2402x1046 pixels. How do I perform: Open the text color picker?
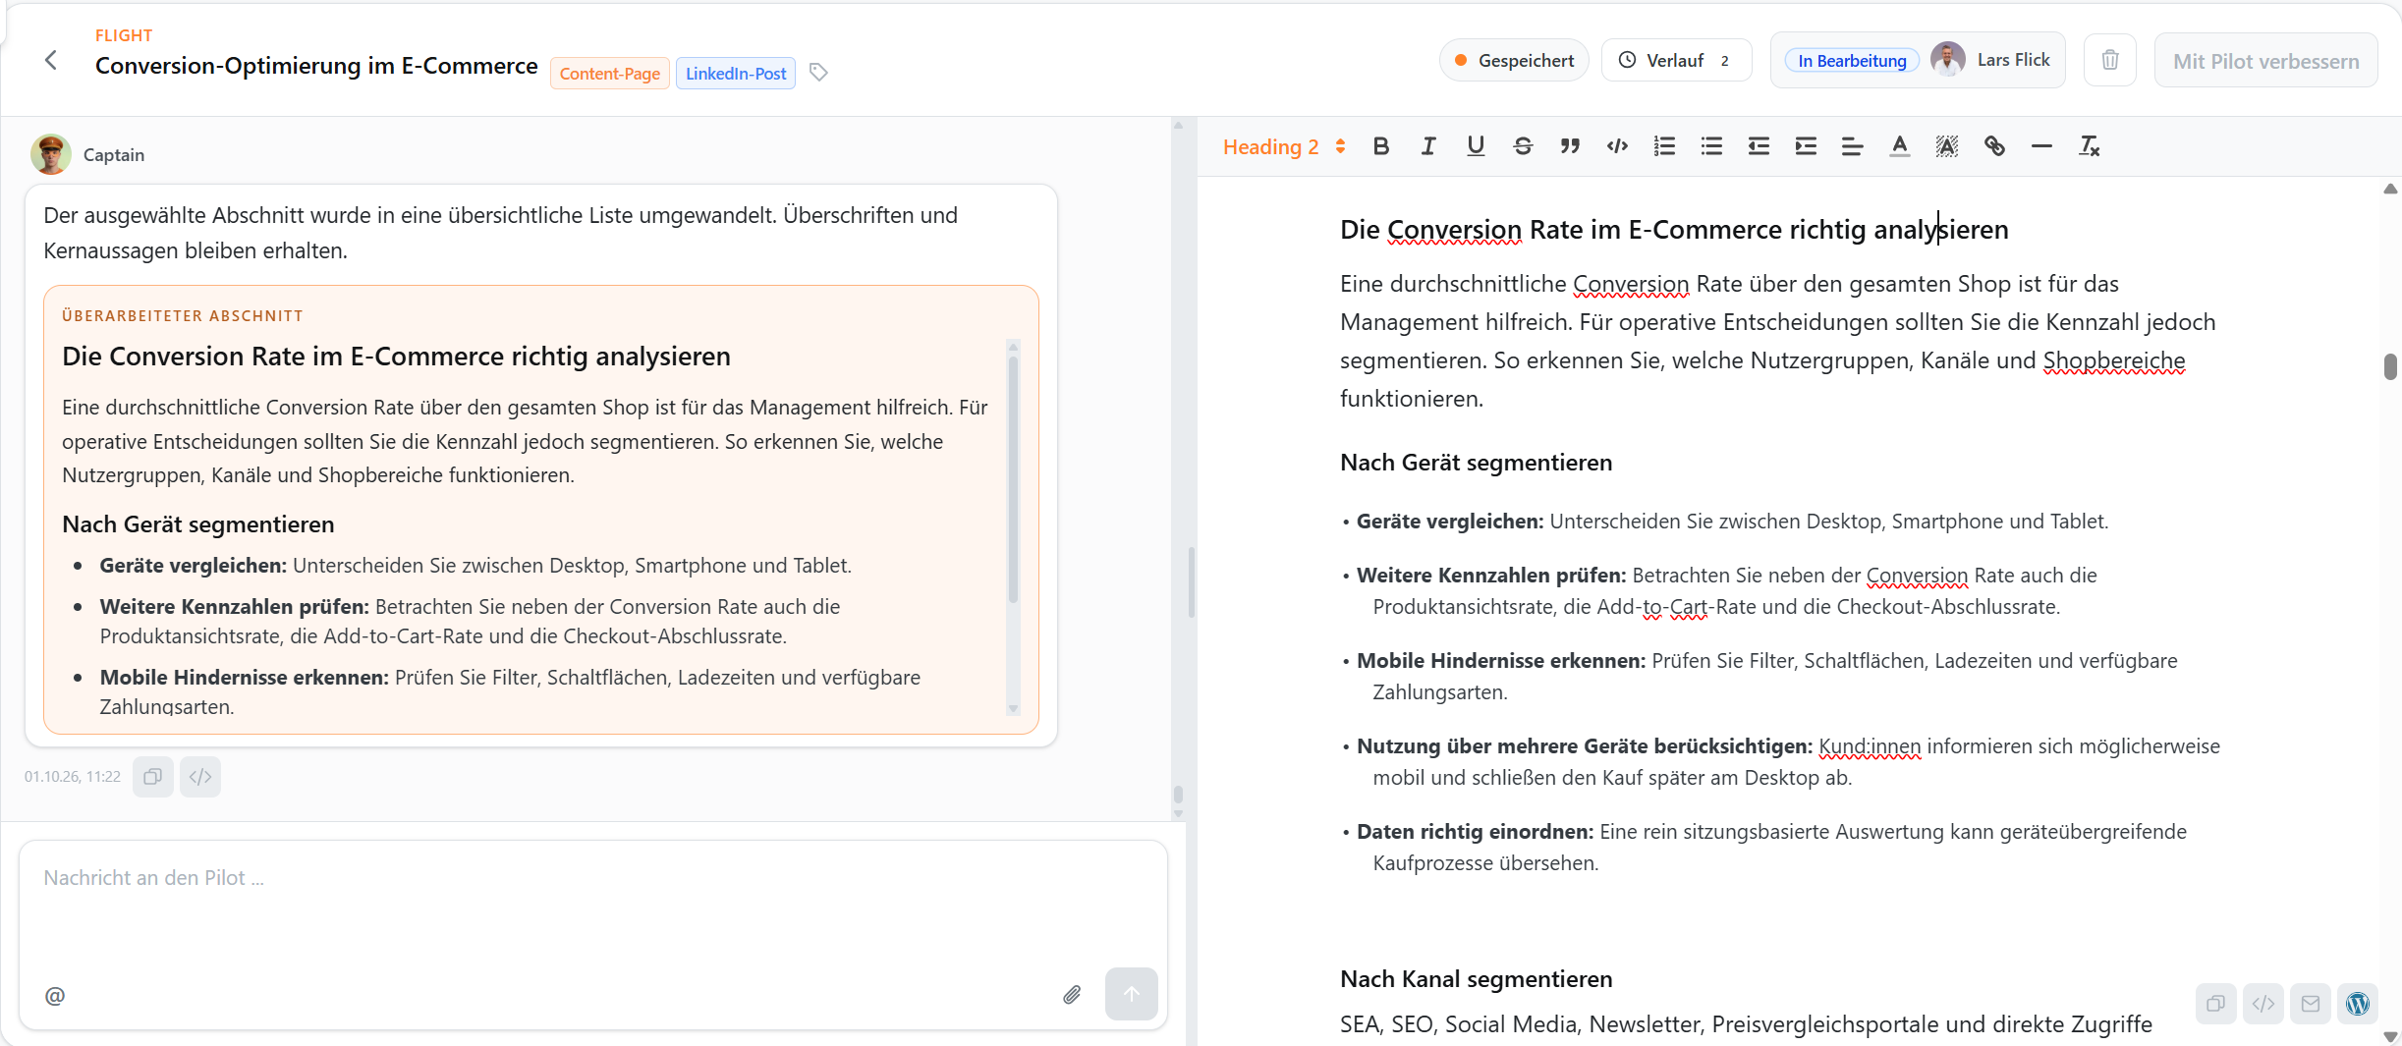coord(1900,146)
